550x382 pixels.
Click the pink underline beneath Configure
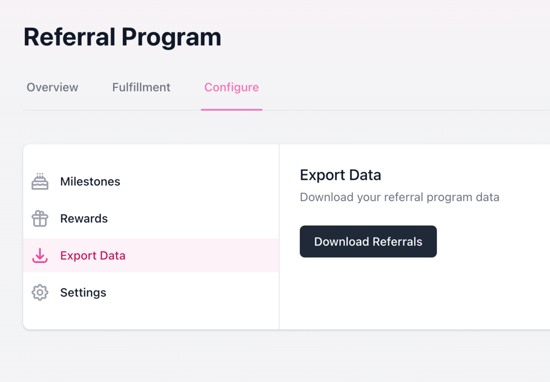click(x=231, y=110)
